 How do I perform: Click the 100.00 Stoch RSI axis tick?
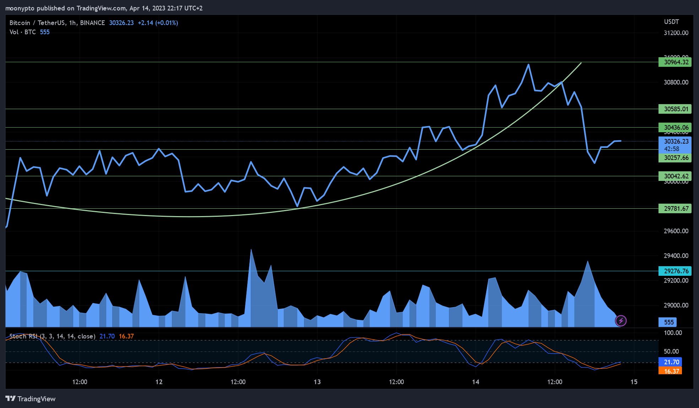pyautogui.click(x=673, y=333)
